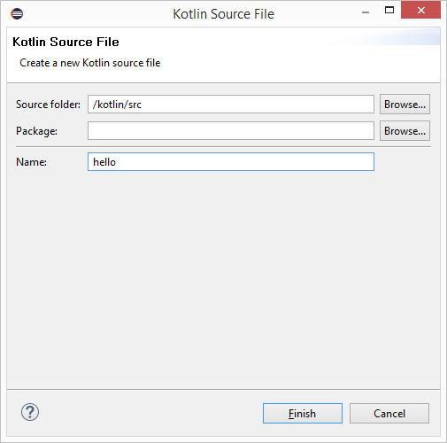Open help via the question mark icon
The width and height of the screenshot is (447, 443).
point(30,412)
